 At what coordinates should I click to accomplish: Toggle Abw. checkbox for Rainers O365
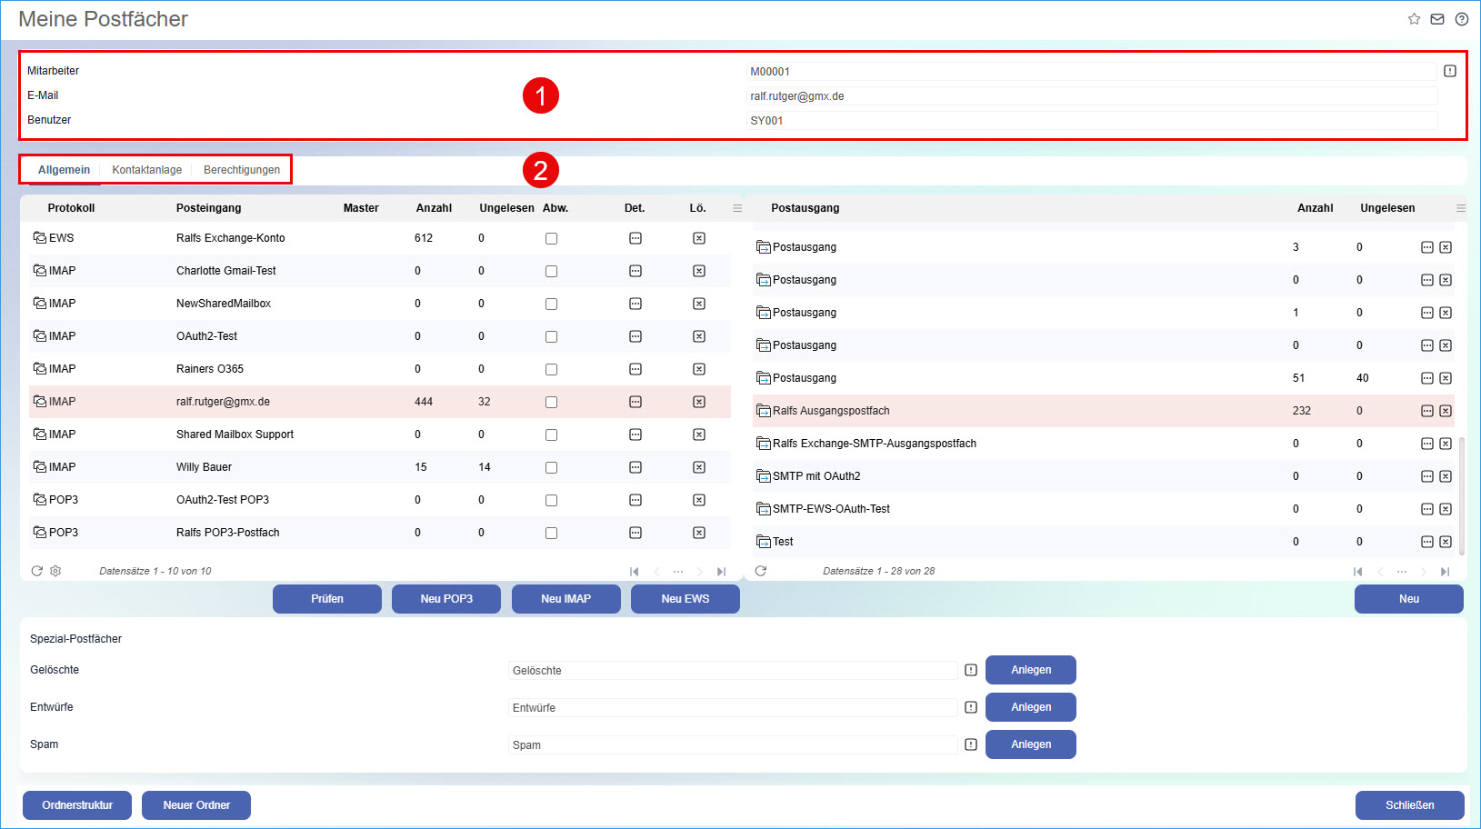pyautogui.click(x=551, y=369)
